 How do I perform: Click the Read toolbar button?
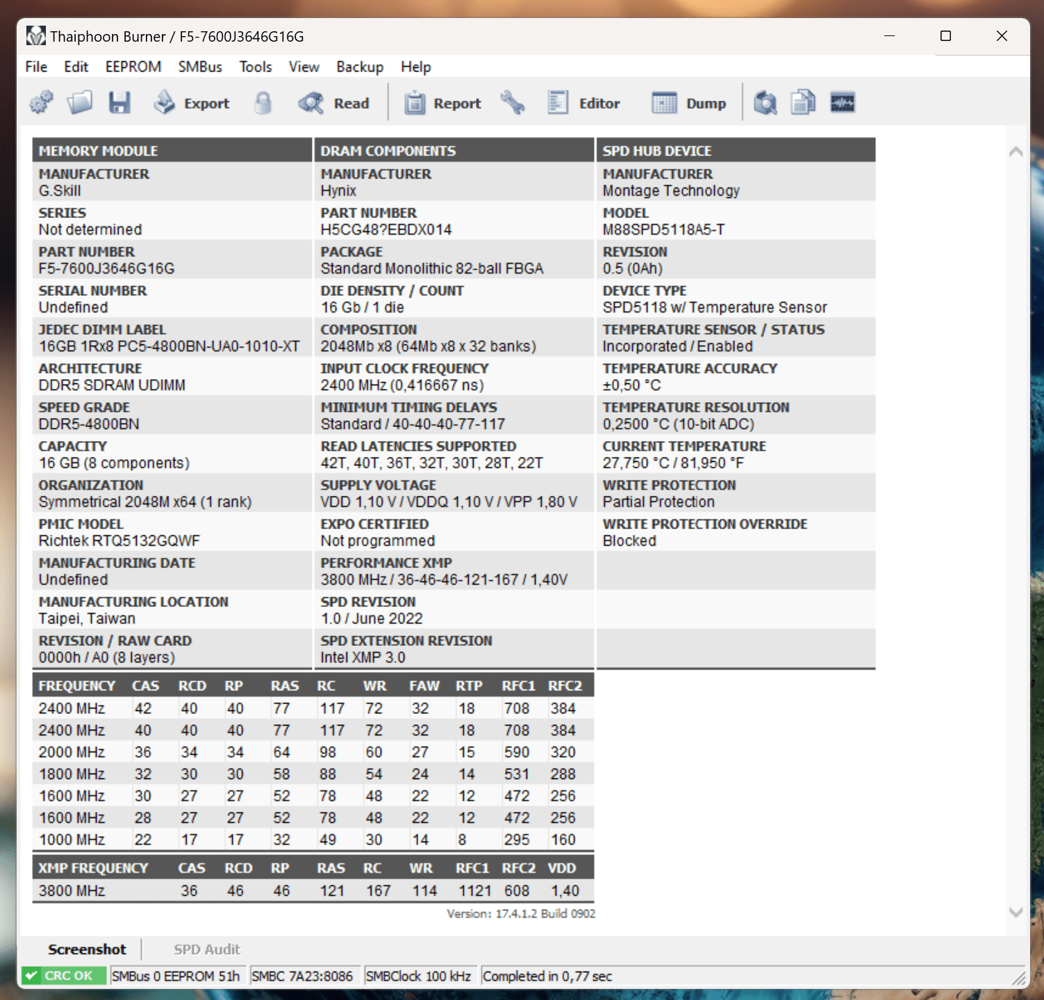(x=334, y=103)
